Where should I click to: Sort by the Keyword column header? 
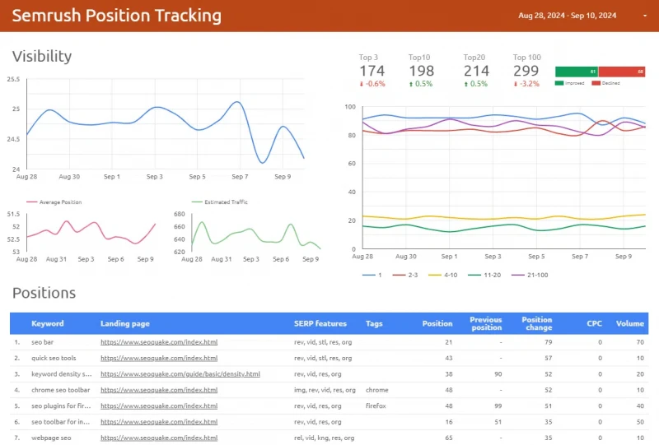coord(48,324)
